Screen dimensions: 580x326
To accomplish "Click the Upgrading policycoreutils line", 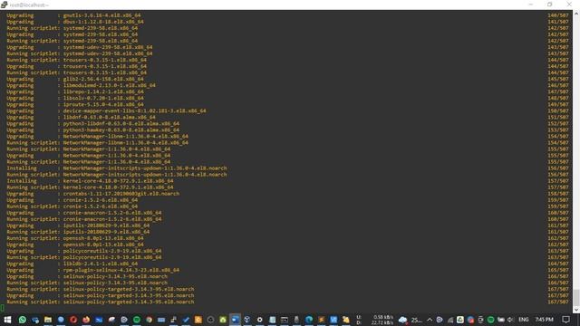I will [x=84, y=251].
